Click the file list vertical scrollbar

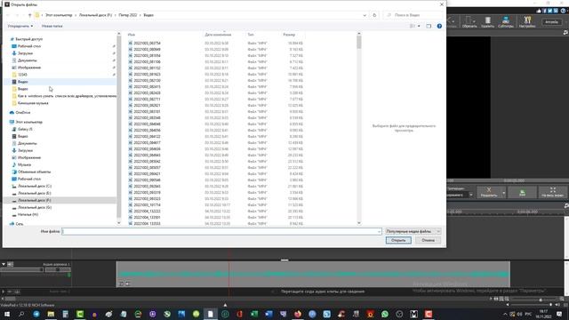tap(359, 128)
